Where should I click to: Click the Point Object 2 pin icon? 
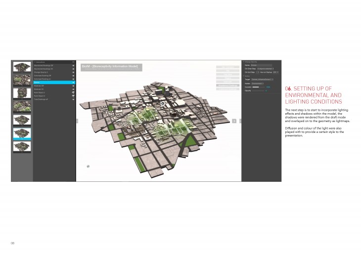tap(73, 92)
